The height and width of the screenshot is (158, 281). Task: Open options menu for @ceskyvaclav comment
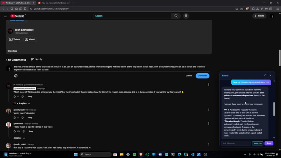point(209,110)
